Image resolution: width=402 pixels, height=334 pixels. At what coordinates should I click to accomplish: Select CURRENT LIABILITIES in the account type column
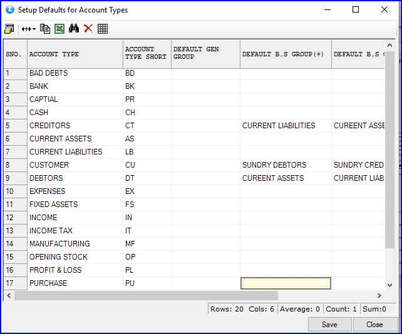pyautogui.click(x=75, y=152)
